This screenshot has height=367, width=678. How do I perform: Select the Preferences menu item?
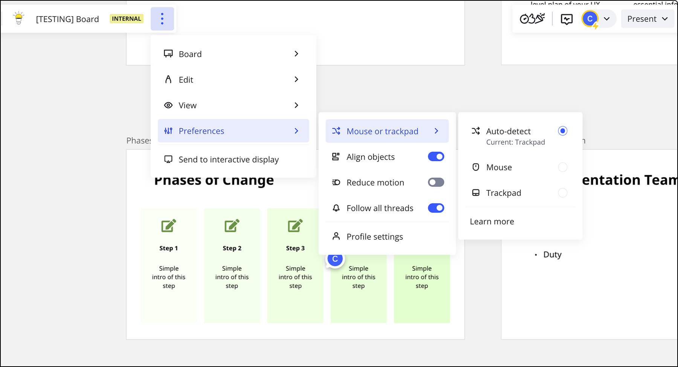point(233,131)
